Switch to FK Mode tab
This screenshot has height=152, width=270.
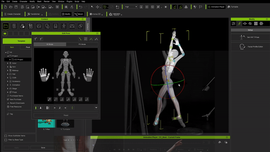82,44
